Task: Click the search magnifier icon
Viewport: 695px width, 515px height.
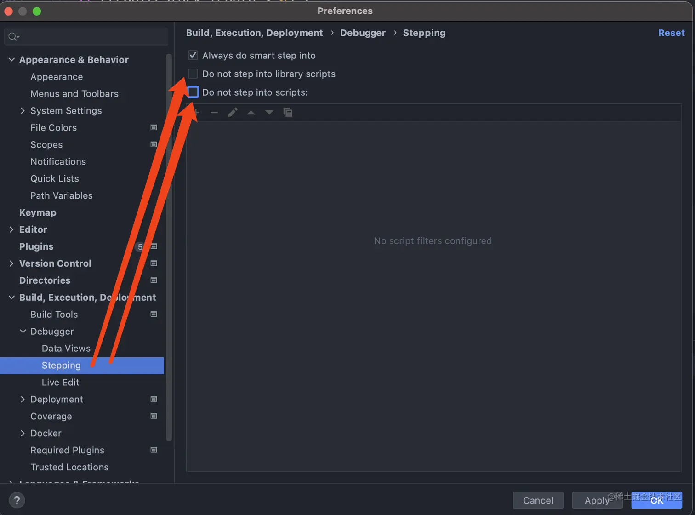Action: [x=13, y=37]
